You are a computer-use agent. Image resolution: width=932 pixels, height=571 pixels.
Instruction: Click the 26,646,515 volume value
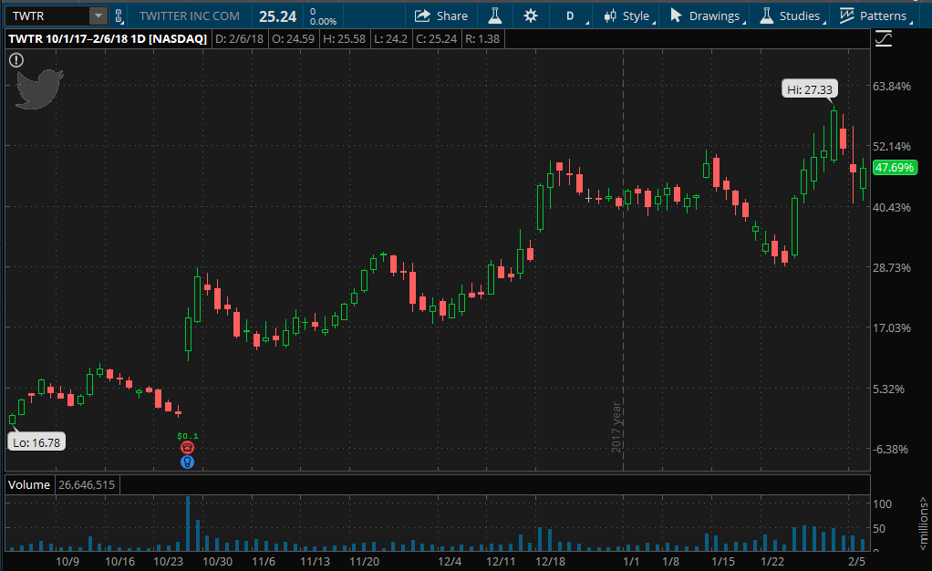pos(87,484)
